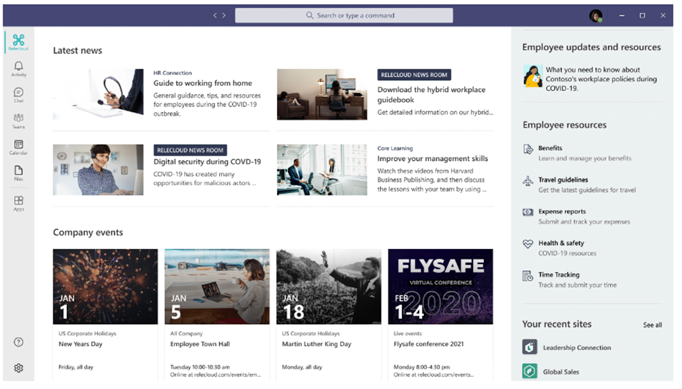This screenshot has width=682, height=389.
Task: Open the Activity bell icon
Action: (18, 68)
